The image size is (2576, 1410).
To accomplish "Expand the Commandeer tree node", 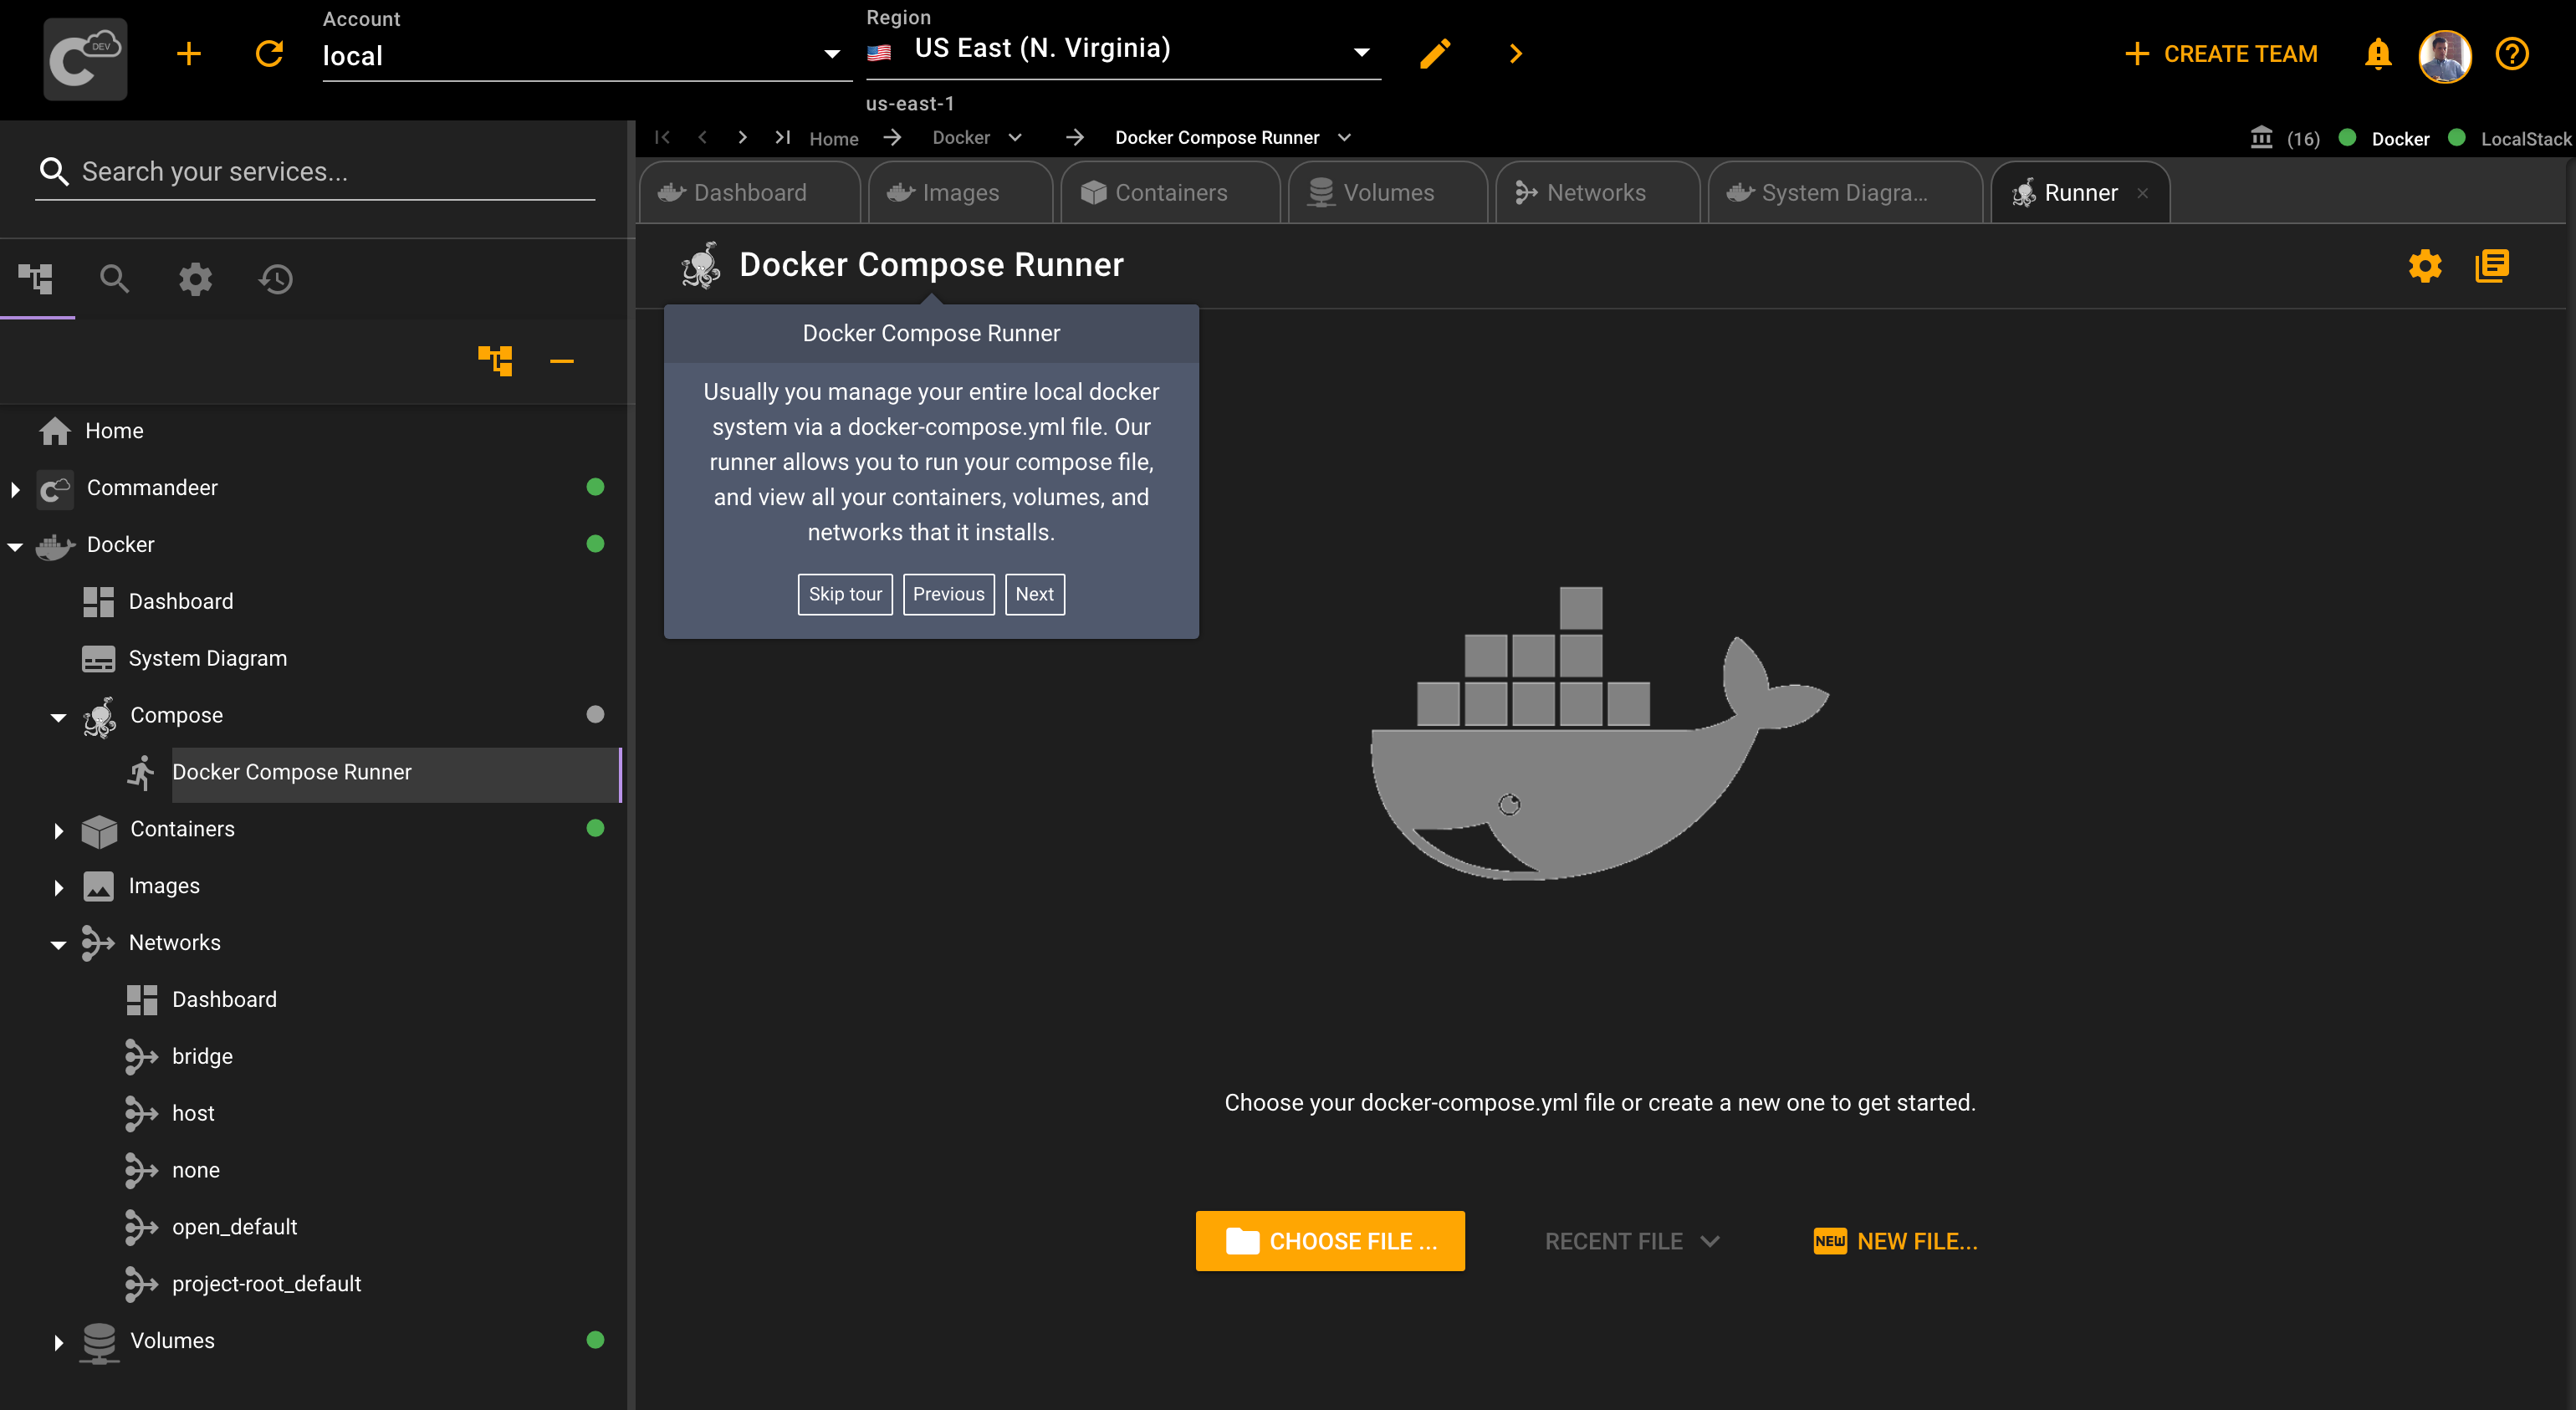I will 15,489.
